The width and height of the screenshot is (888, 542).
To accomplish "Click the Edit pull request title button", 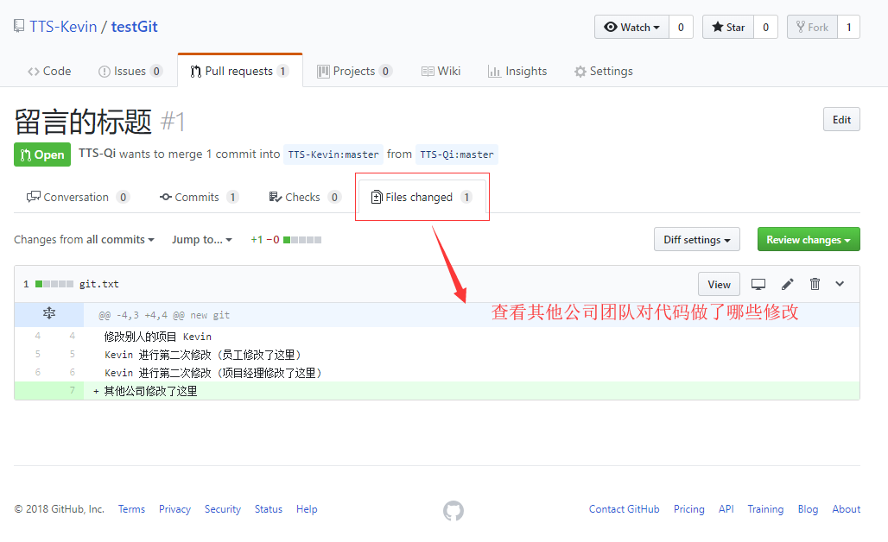I will (841, 119).
